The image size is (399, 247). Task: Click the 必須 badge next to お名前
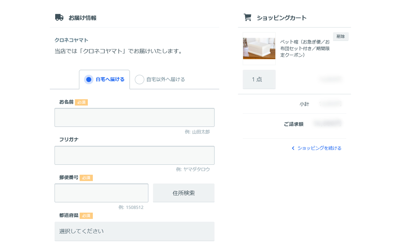(x=81, y=102)
